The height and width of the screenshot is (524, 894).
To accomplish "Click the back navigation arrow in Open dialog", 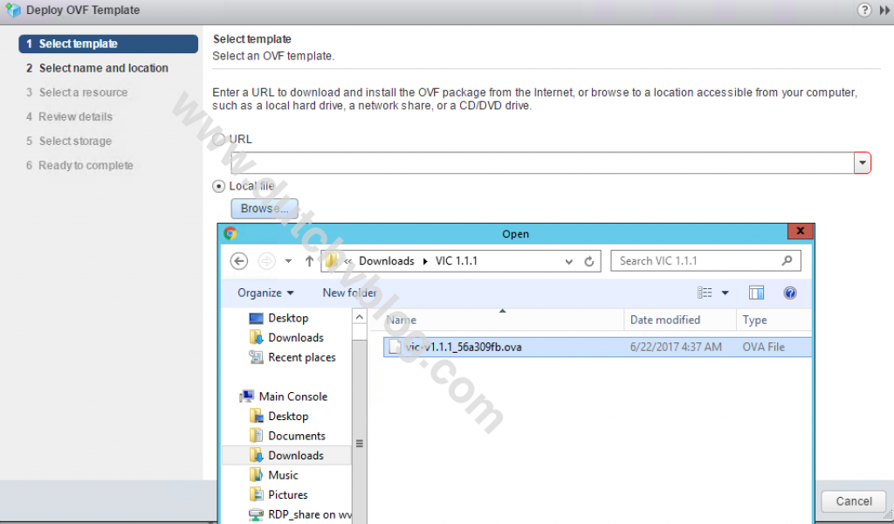I will tap(238, 260).
